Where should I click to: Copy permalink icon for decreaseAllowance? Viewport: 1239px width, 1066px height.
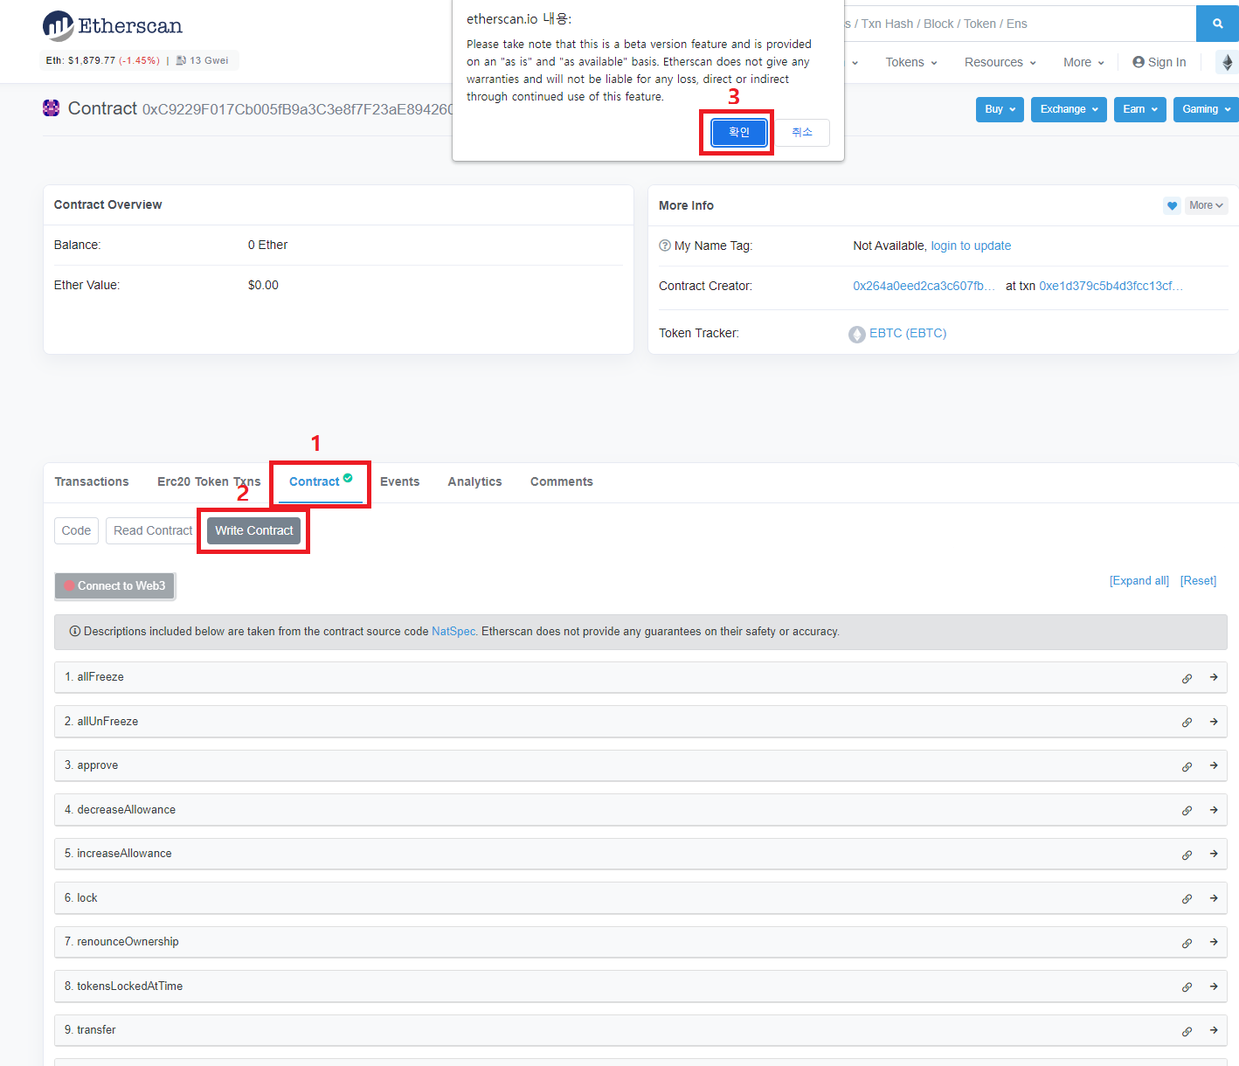pos(1187,811)
